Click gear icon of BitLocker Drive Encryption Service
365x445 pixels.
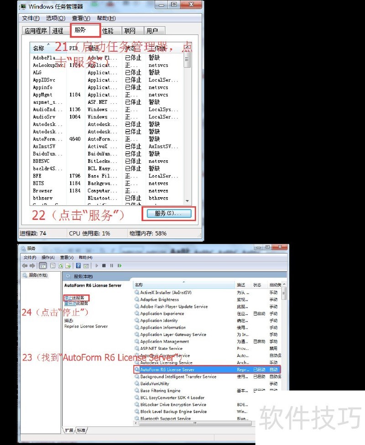137,404
